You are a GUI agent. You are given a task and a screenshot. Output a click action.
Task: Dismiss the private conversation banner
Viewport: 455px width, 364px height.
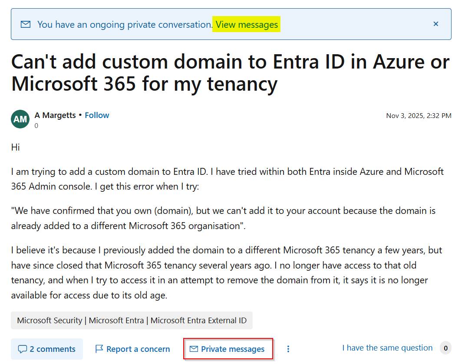coord(435,24)
